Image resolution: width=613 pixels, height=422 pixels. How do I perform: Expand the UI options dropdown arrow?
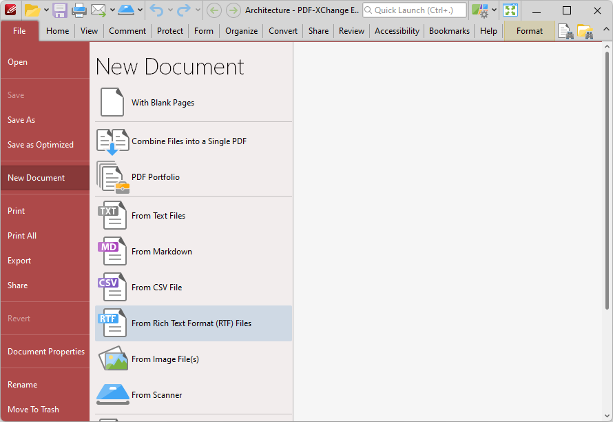pyautogui.click(x=494, y=10)
